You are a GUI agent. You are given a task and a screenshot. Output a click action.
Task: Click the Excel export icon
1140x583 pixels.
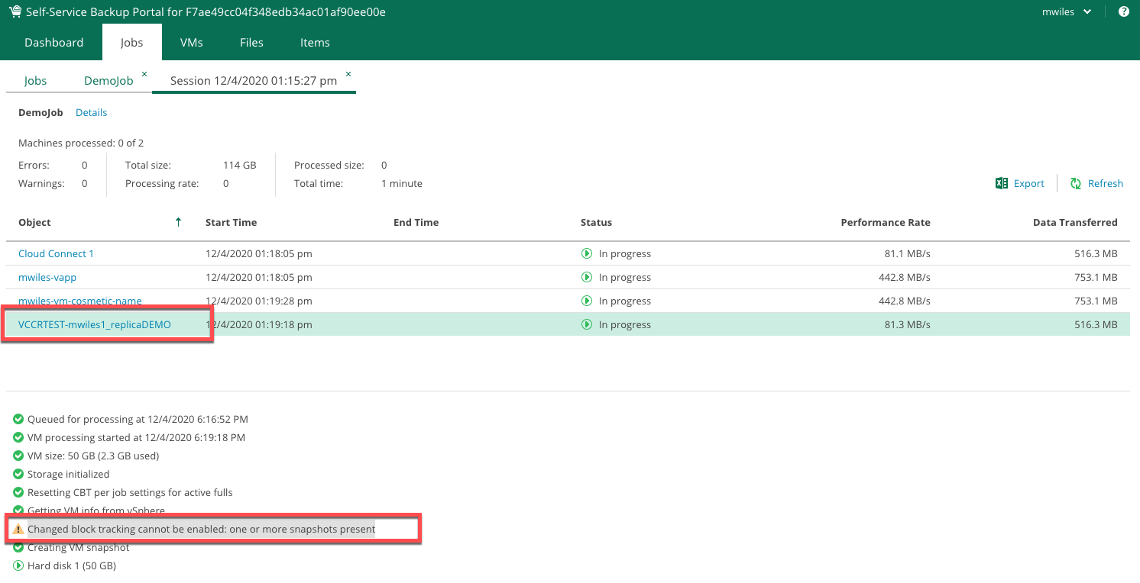click(x=1002, y=183)
